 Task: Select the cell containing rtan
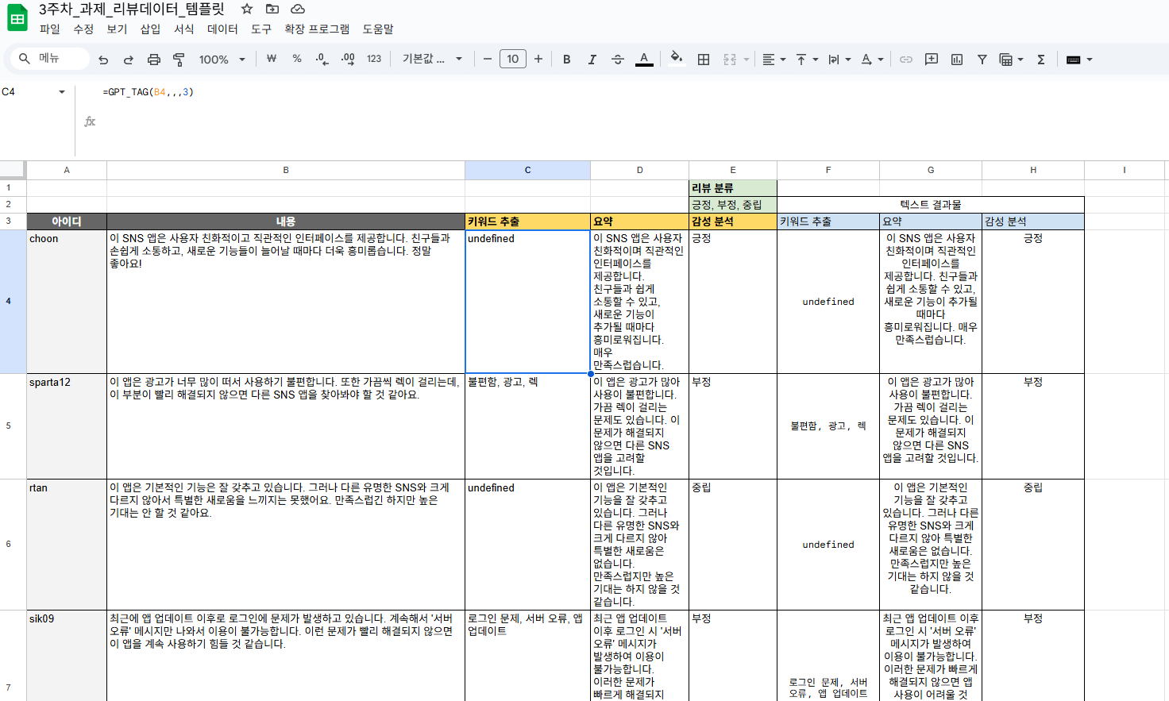tap(67, 545)
